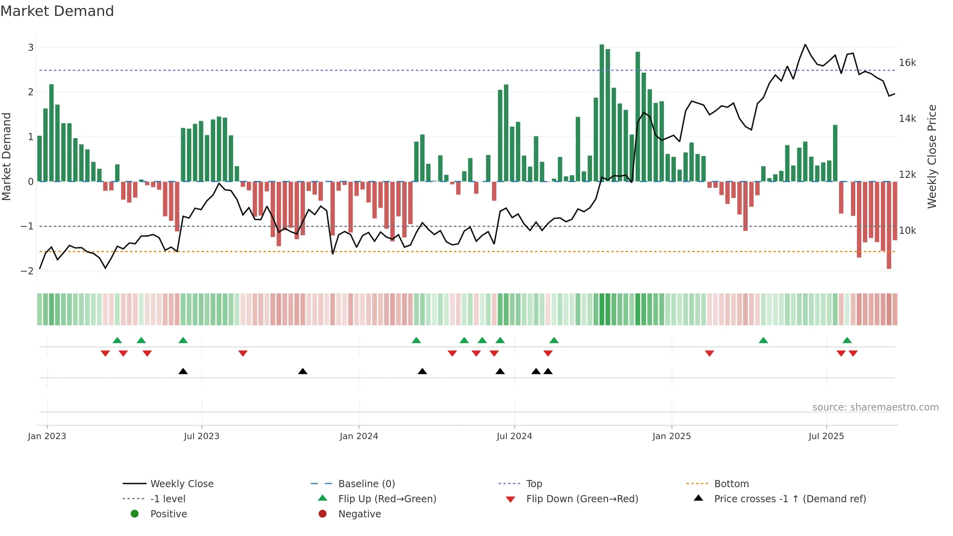Click the Jul 2023 axis label

(202, 436)
